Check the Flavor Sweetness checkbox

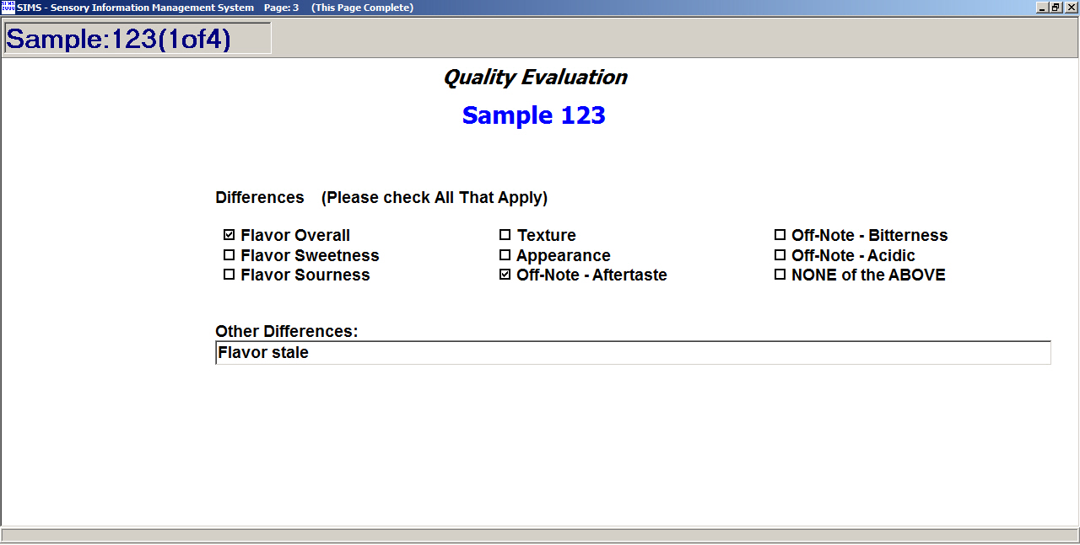point(229,255)
